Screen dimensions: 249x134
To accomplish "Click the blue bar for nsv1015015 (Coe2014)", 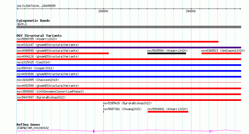I will (x=129, y=65).
